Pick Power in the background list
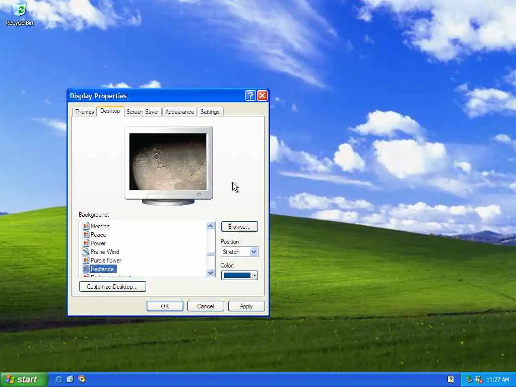This screenshot has height=387, width=516. (x=98, y=243)
